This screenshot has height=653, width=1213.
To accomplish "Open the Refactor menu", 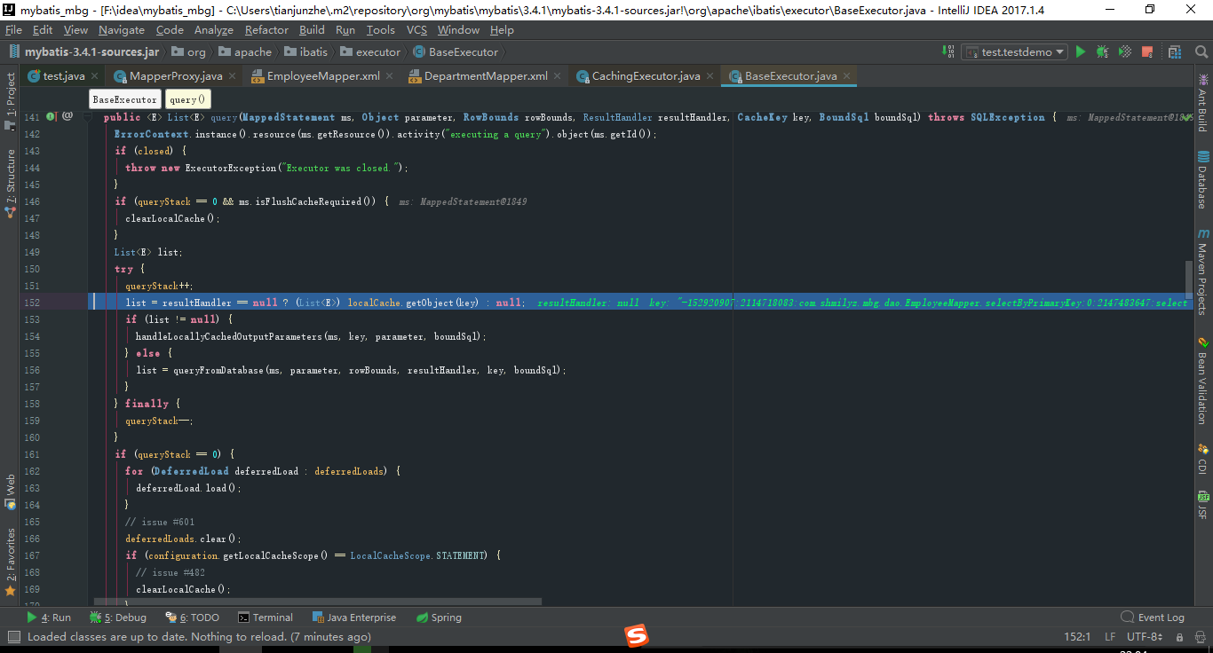I will [x=266, y=29].
